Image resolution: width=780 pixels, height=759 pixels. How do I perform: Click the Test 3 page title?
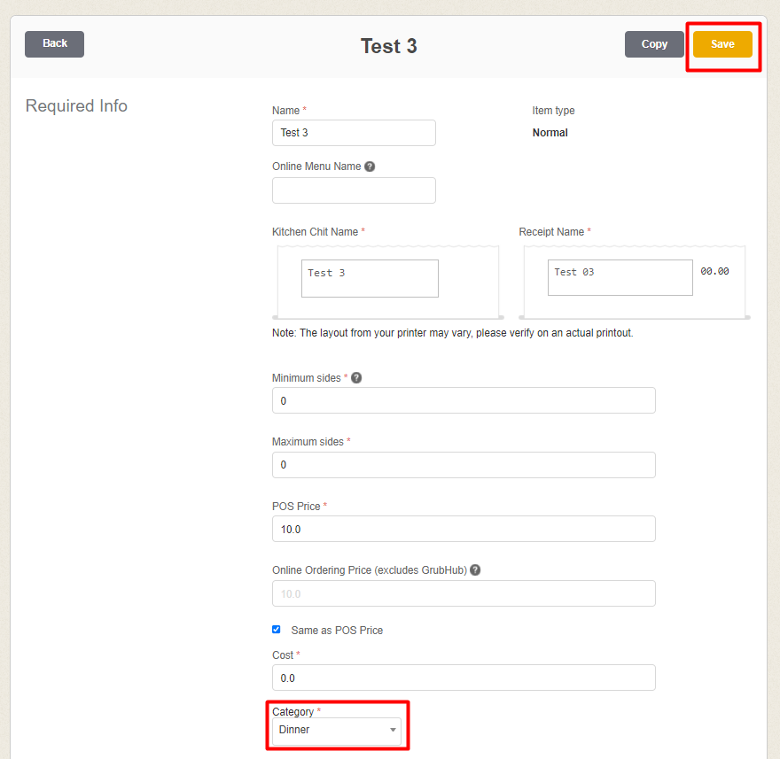pos(388,46)
